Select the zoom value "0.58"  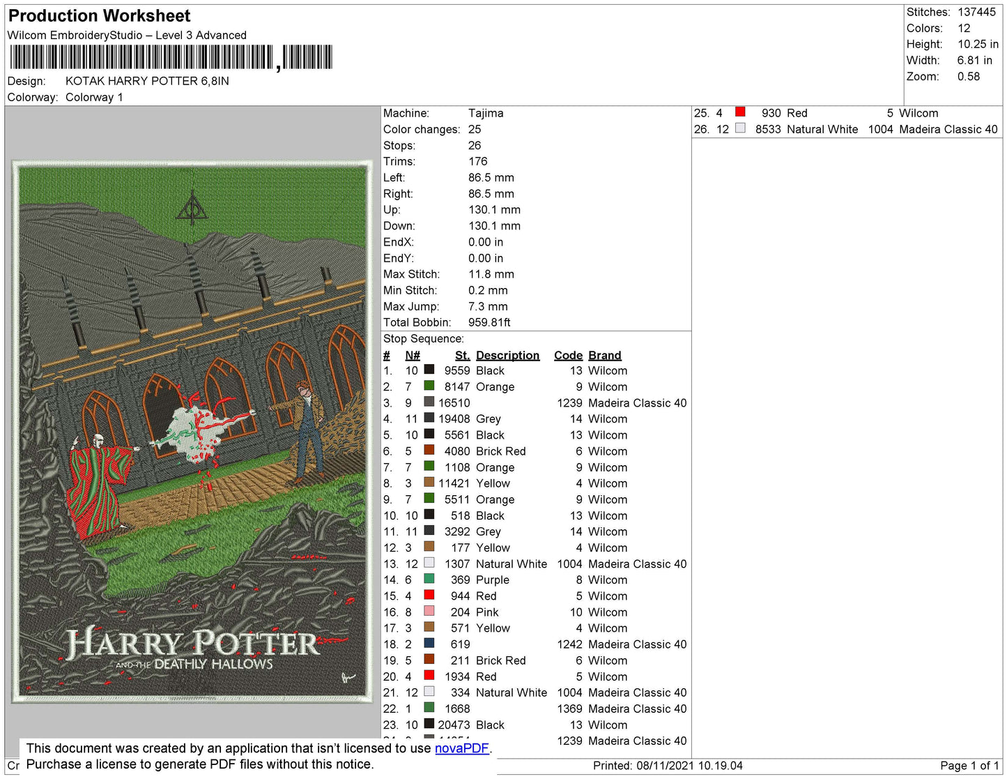tap(969, 77)
